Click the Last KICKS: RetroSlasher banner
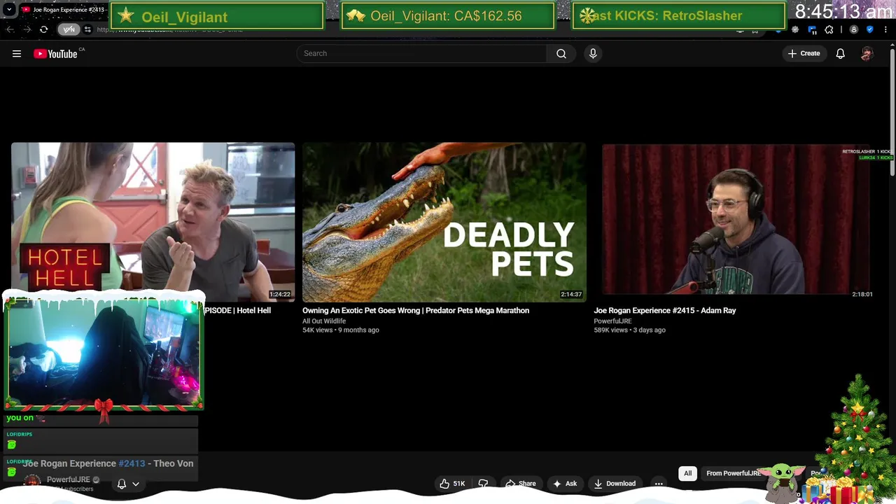Screen dimensions: 896x504 pos(678,16)
